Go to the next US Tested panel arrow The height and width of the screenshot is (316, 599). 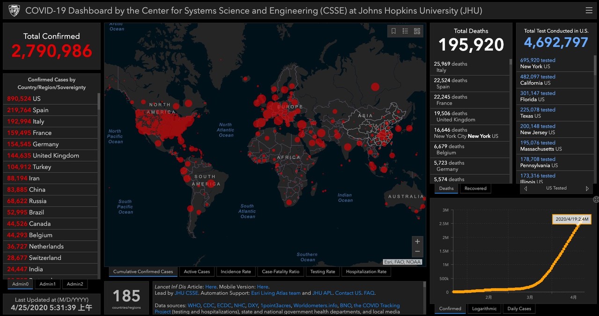(x=587, y=188)
